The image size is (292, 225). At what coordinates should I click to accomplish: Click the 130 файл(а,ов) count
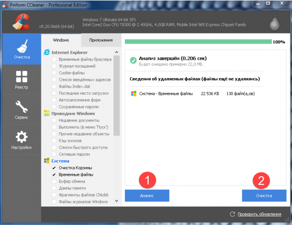240,94
